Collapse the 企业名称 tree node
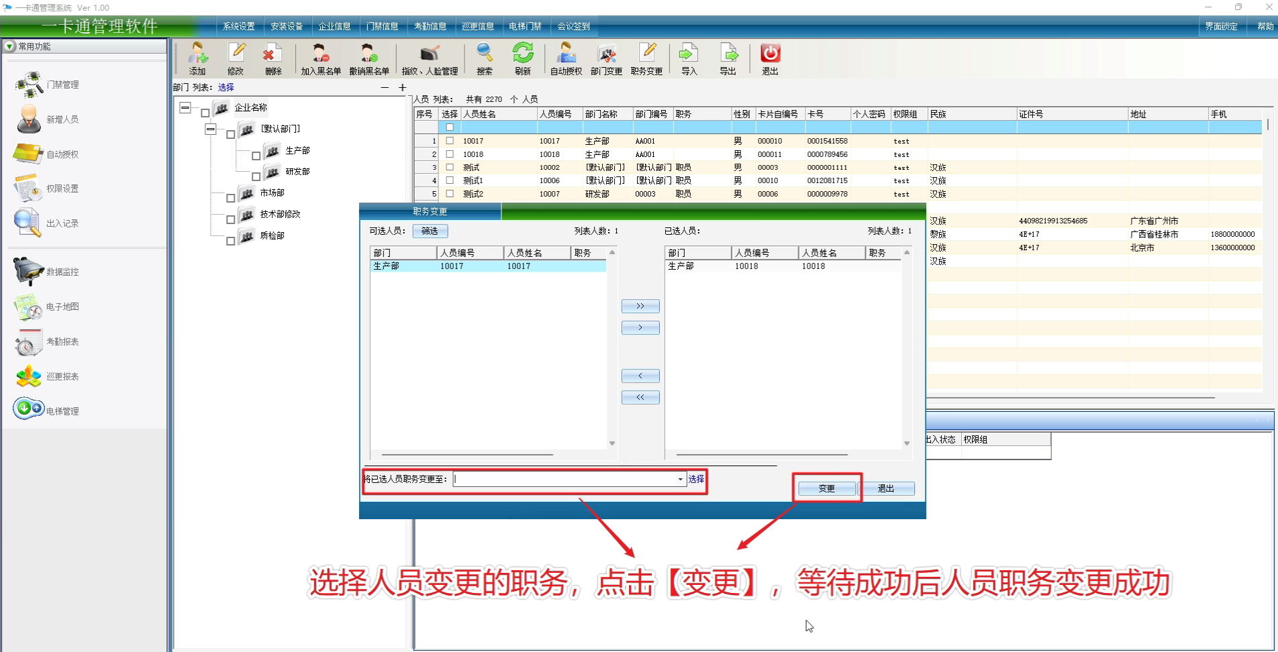 click(x=185, y=108)
